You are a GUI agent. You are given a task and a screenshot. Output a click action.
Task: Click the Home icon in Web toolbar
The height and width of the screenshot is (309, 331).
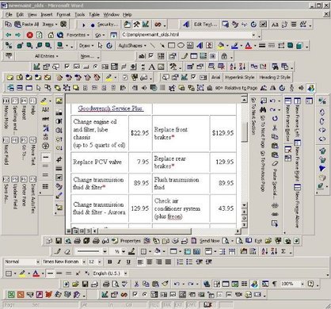click(x=51, y=35)
